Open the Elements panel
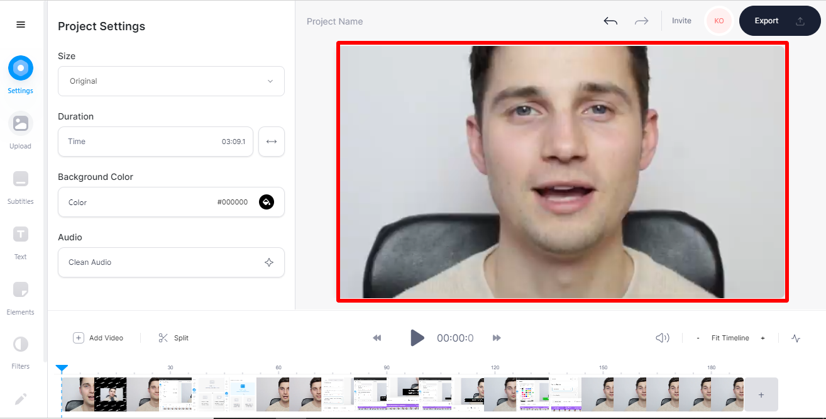Screen dimensions: 826x419 [x=20, y=297]
